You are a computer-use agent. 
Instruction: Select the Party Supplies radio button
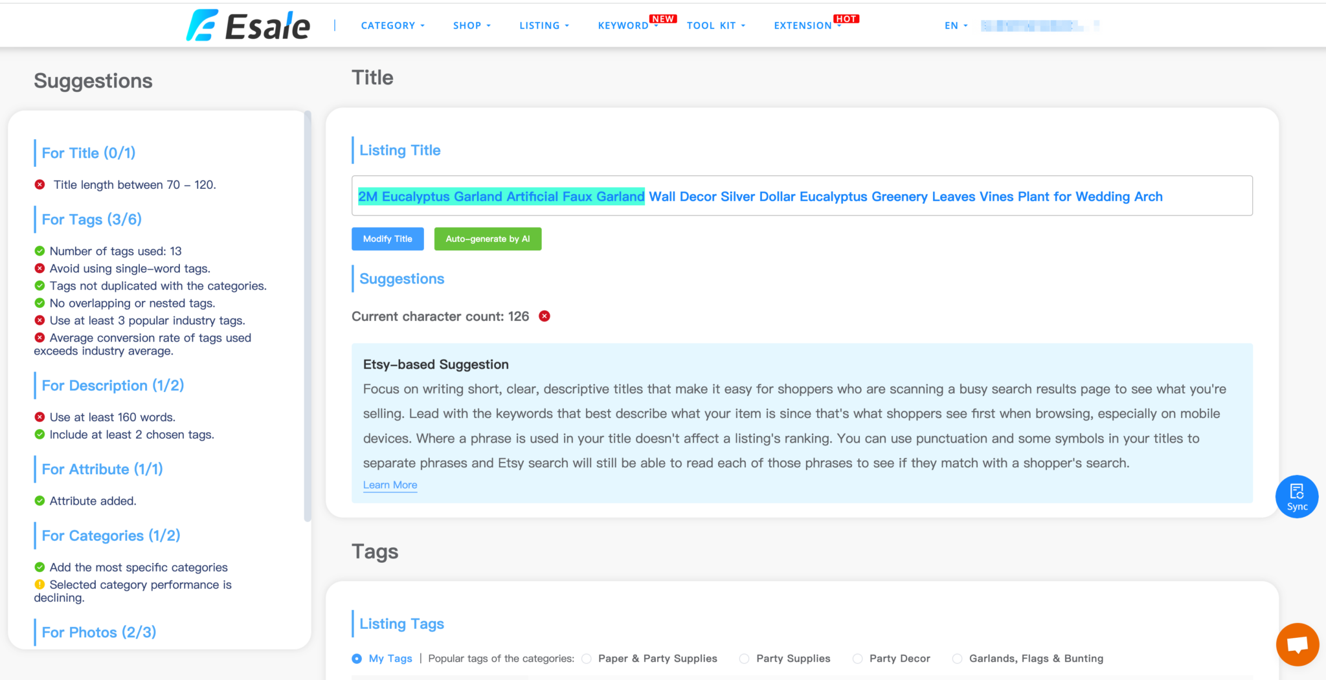point(743,658)
